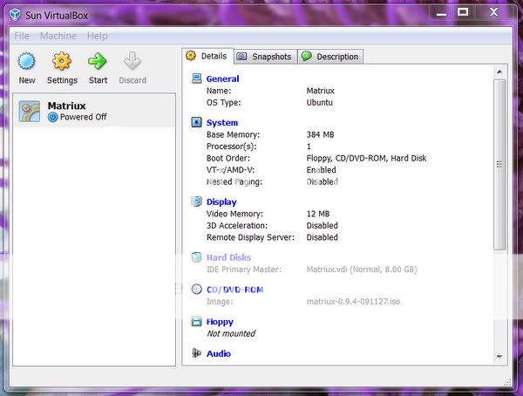Open the File menu
This screenshot has width=523, height=396.
pos(22,36)
